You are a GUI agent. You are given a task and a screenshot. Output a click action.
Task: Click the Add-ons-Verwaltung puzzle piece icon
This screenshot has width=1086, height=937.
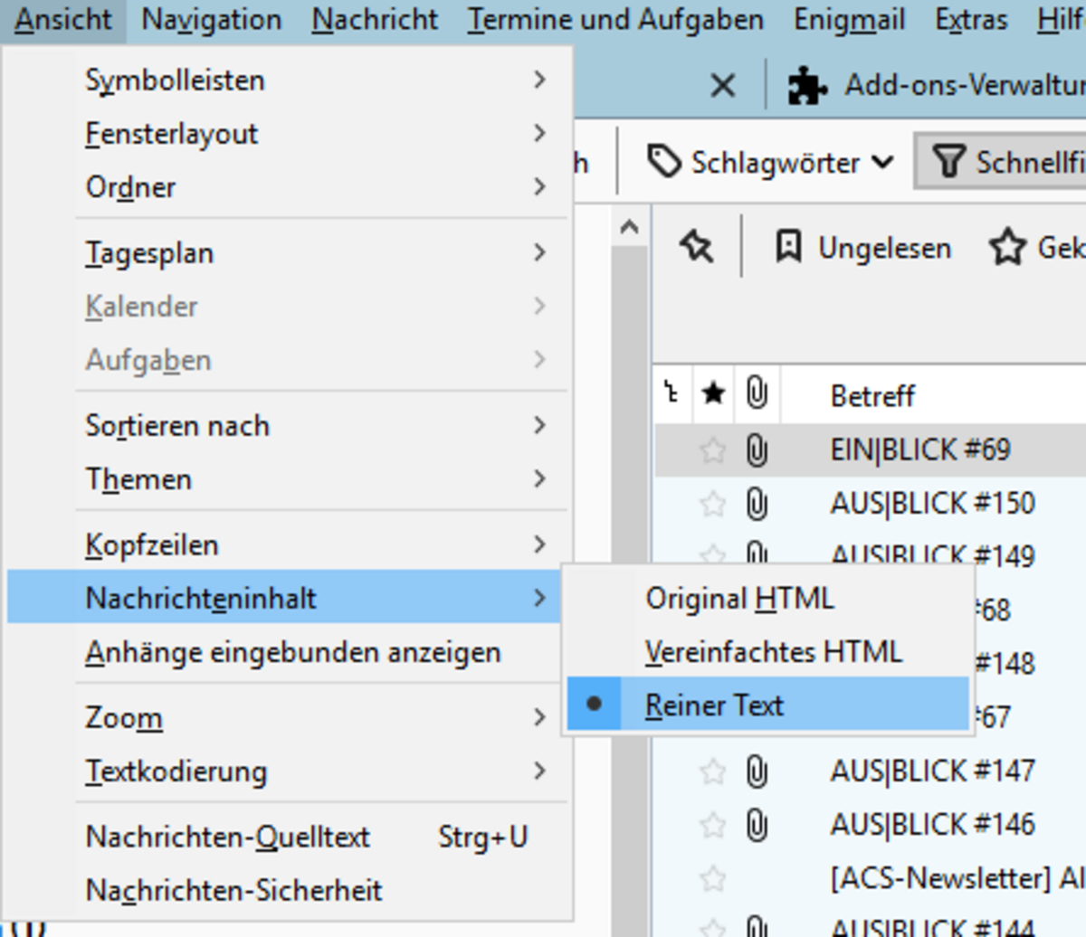(x=808, y=87)
